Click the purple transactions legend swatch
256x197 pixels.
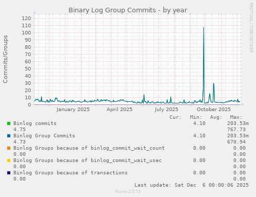click(x=9, y=173)
